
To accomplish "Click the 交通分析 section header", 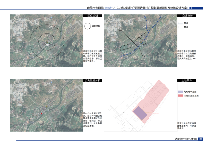I will click(x=187, y=16).
